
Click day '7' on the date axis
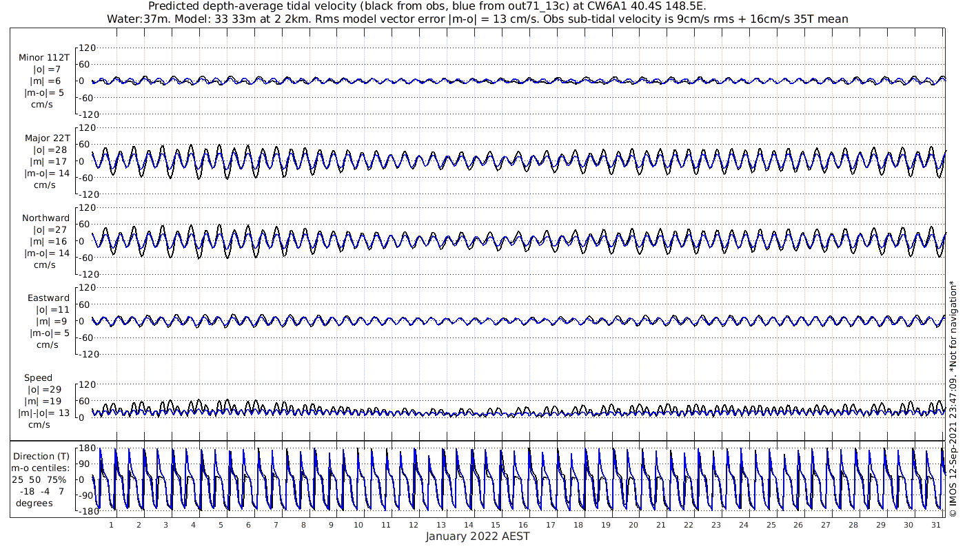click(x=276, y=525)
